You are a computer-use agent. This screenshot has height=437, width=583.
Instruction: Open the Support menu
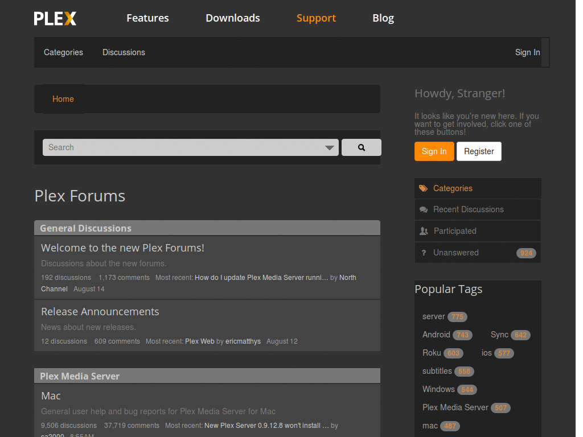[316, 18]
